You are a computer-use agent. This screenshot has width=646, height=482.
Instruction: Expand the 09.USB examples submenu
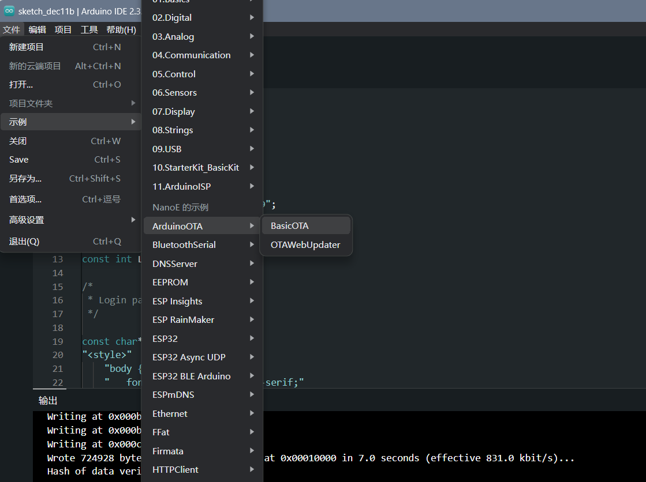(x=202, y=149)
